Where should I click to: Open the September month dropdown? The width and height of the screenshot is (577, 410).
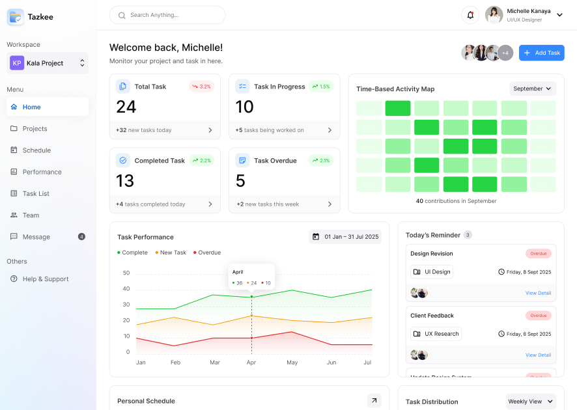pyautogui.click(x=533, y=89)
